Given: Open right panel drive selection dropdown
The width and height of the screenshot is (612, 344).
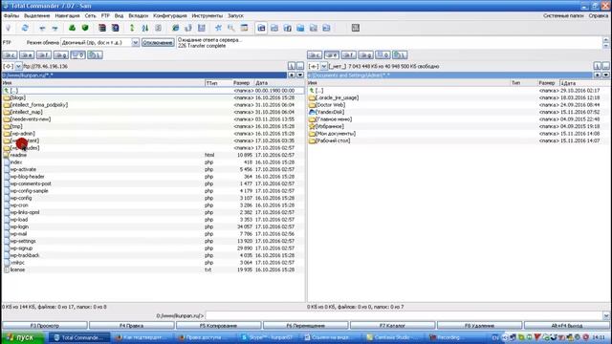Looking at the screenshot, I should (x=323, y=66).
